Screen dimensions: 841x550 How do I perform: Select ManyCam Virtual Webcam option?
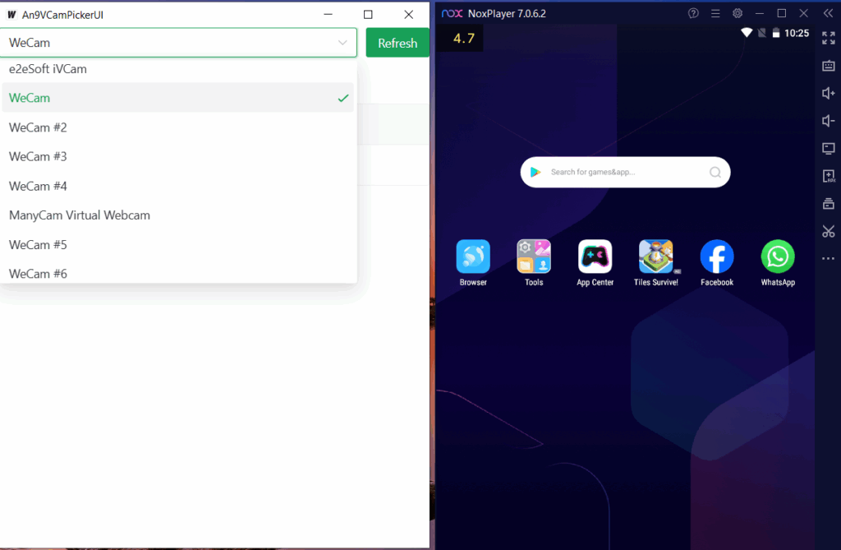point(80,215)
